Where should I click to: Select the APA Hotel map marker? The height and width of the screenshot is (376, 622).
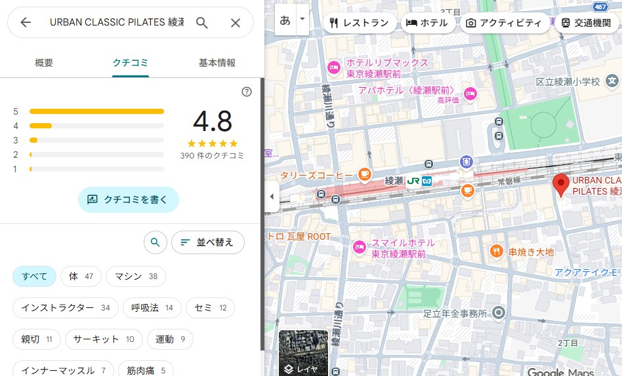469,94
